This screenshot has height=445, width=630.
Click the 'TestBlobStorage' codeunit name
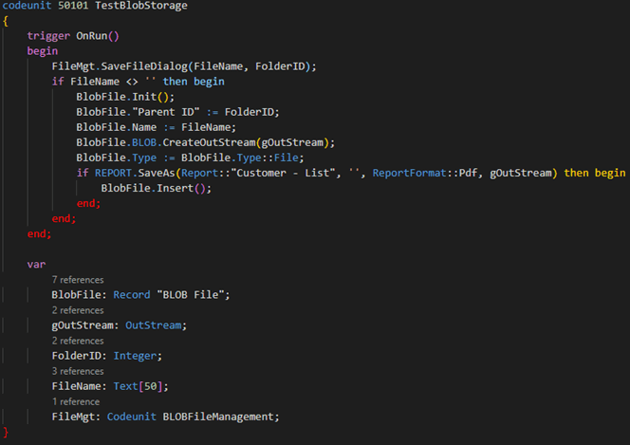click(141, 6)
